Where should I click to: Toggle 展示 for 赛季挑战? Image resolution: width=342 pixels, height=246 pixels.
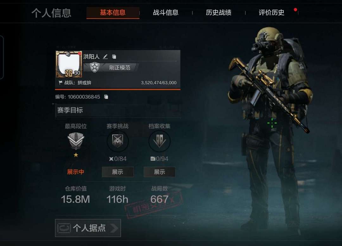[x=117, y=172]
